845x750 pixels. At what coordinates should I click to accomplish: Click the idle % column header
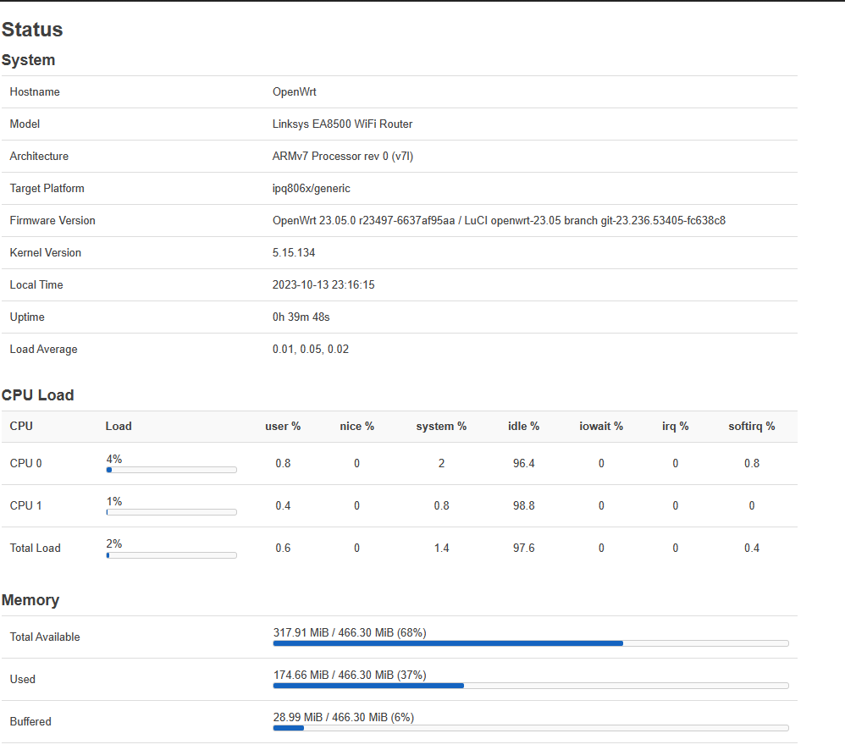(x=523, y=426)
